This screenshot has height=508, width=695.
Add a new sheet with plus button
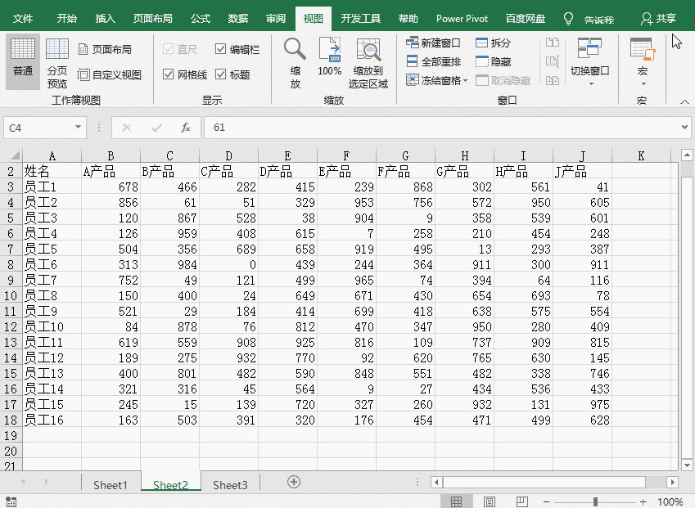(293, 482)
